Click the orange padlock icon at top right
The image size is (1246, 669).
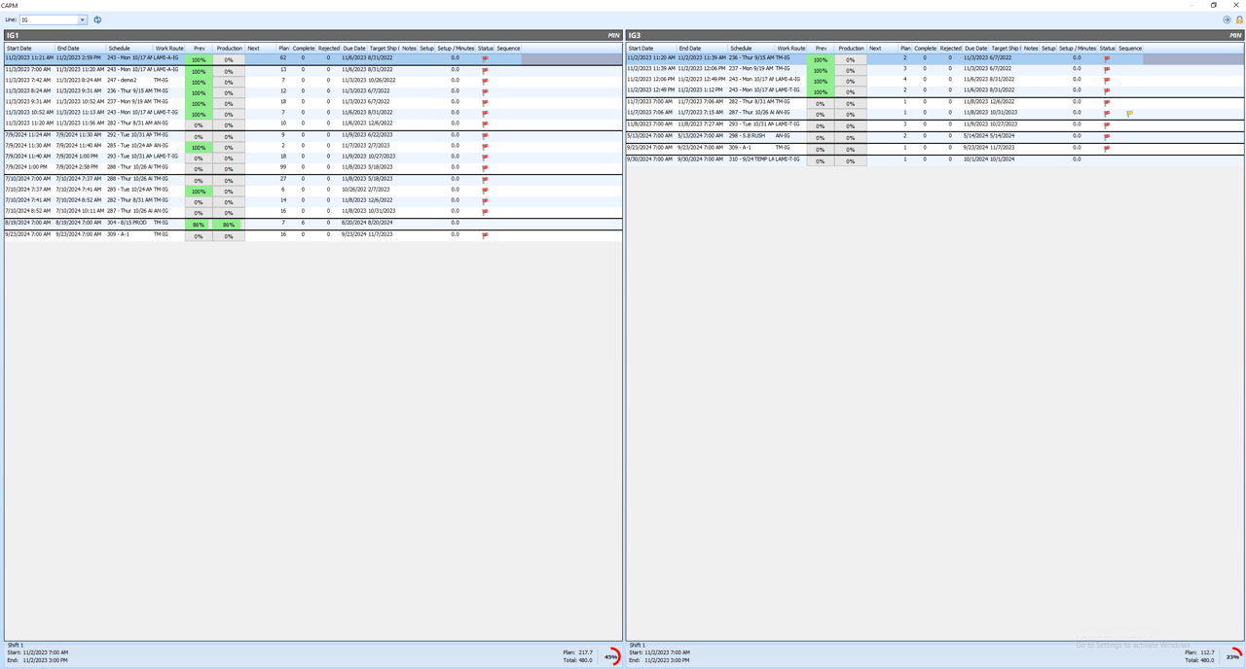(x=1239, y=19)
